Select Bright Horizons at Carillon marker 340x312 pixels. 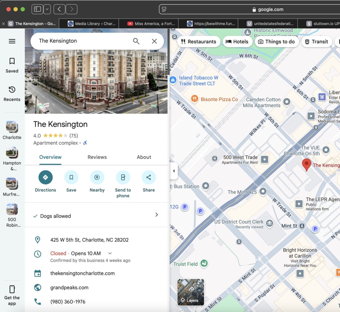[300, 273]
